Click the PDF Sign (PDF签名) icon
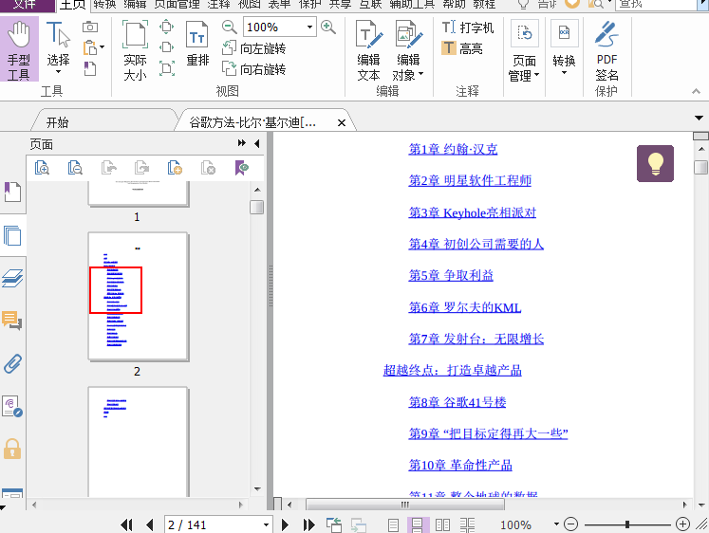709x533 pixels. click(x=606, y=50)
